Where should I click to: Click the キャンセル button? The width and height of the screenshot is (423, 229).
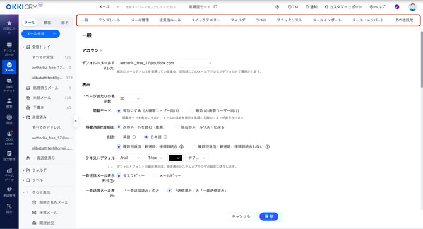[x=241, y=216]
